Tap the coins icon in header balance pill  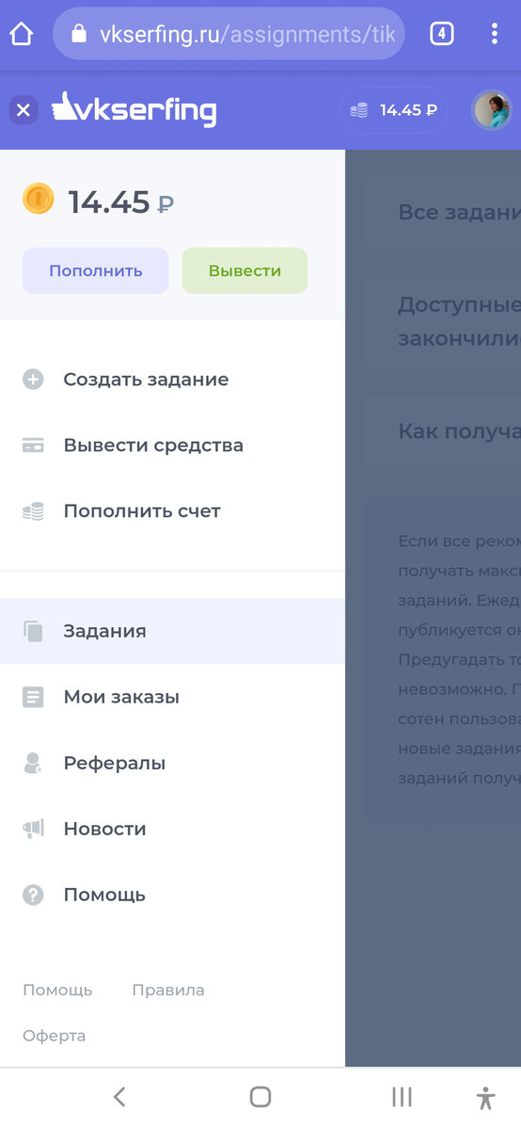coord(359,110)
